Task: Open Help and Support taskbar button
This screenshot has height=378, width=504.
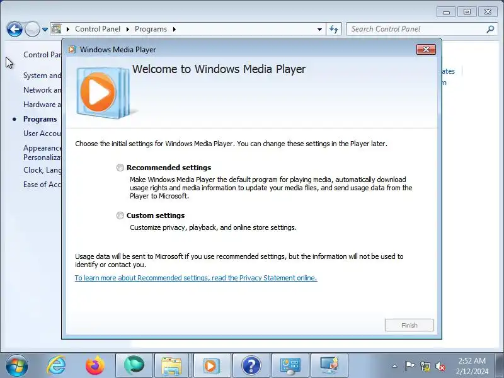Action: pyautogui.click(x=251, y=365)
